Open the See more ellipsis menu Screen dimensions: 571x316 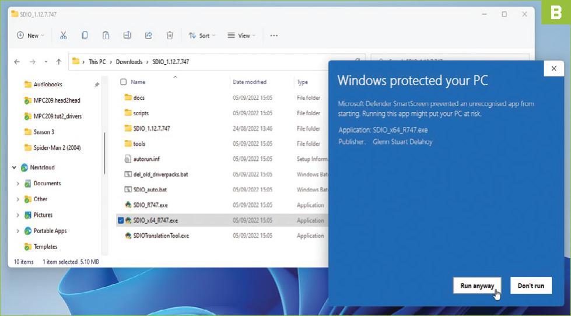[274, 36]
